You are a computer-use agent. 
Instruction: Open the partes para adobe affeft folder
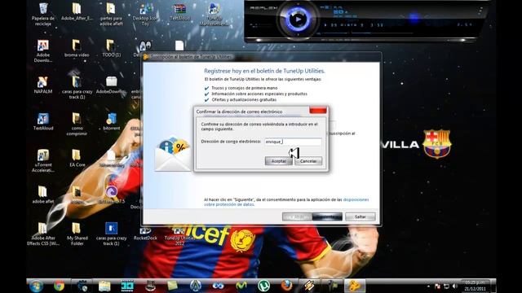[x=111, y=14]
